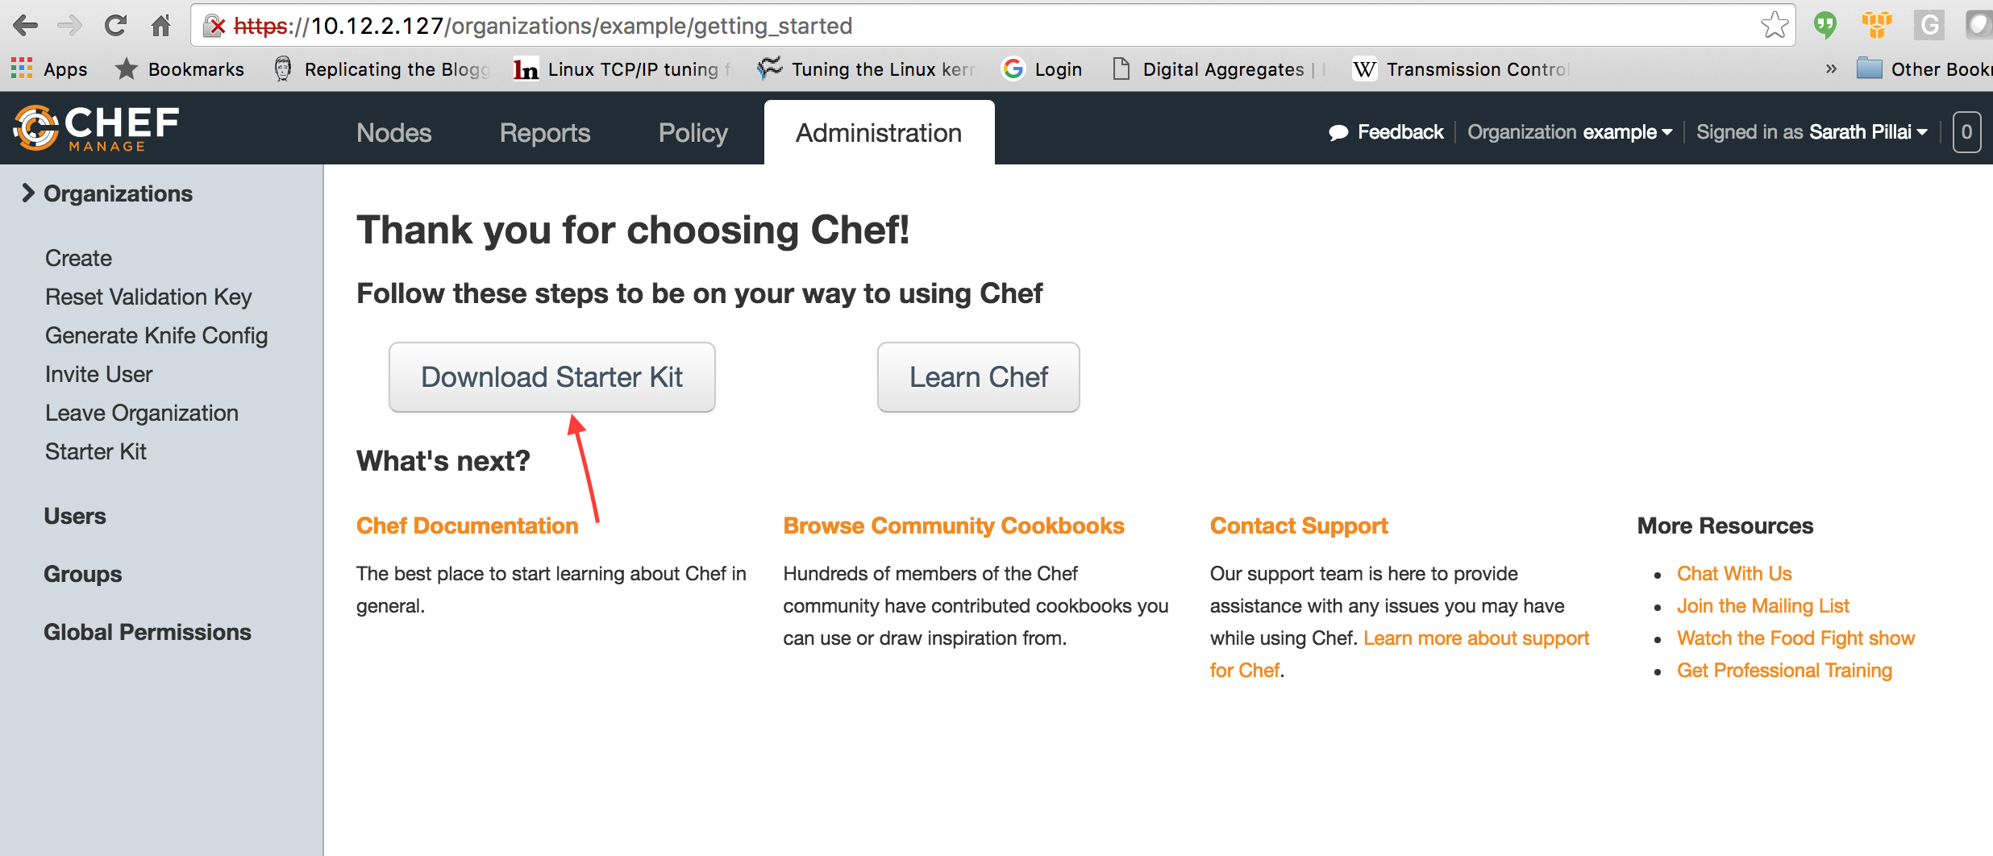Bookmark this page with the star icon

pyautogui.click(x=1774, y=26)
